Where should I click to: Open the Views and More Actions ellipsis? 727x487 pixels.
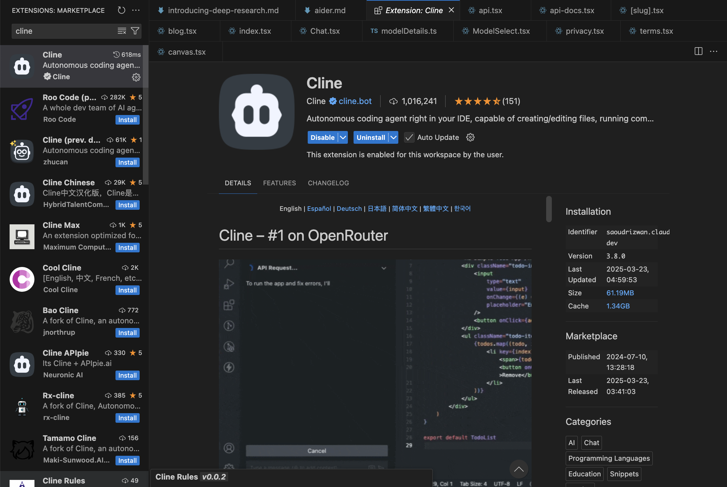tap(136, 10)
